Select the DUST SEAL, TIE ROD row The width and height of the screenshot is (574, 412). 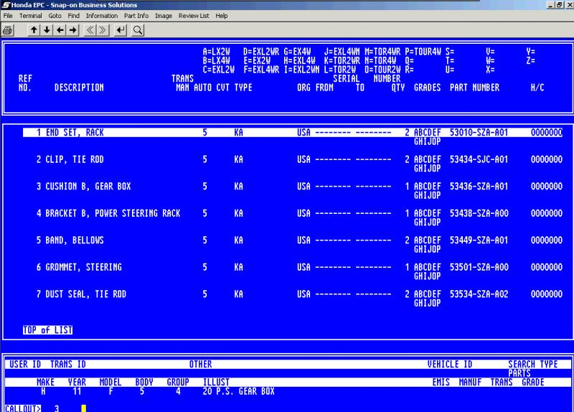(293, 294)
